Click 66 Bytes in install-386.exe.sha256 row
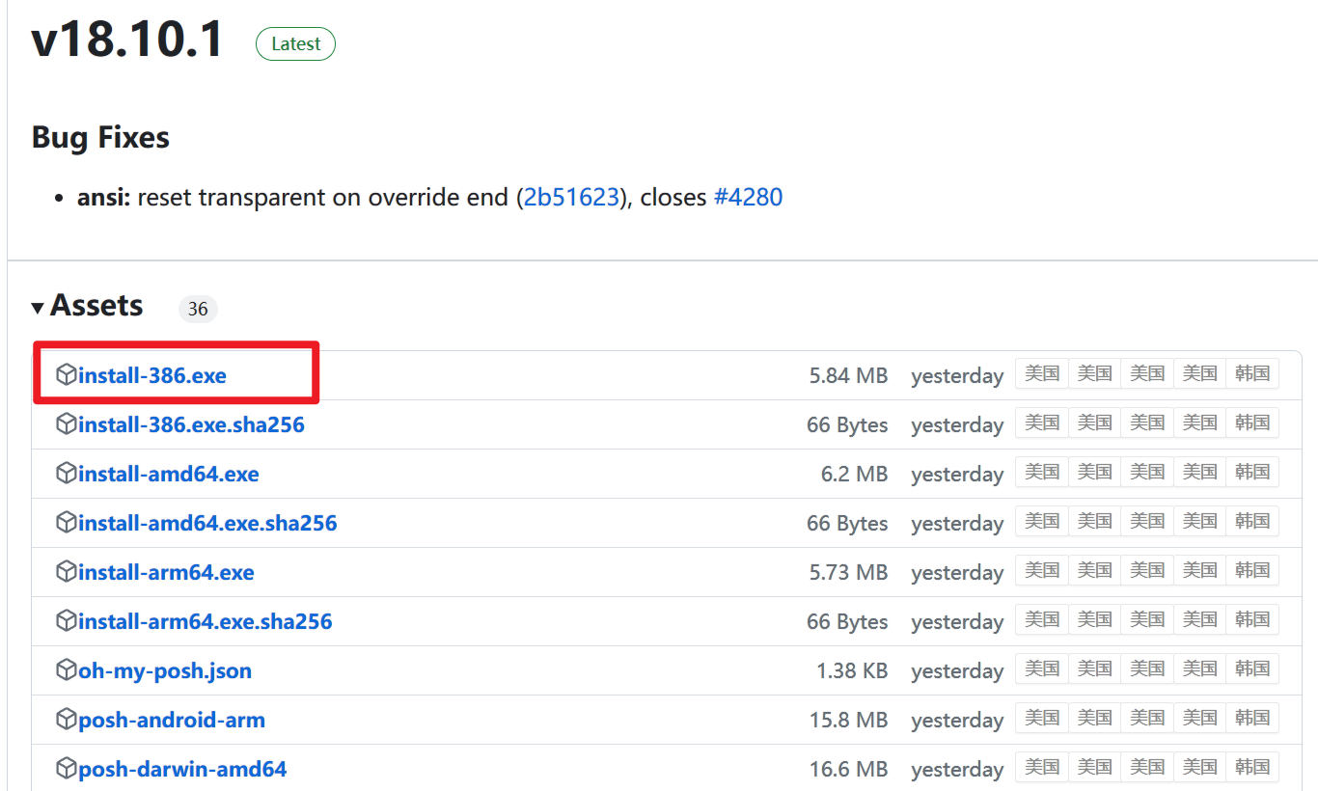The image size is (1318, 791). [x=847, y=424]
